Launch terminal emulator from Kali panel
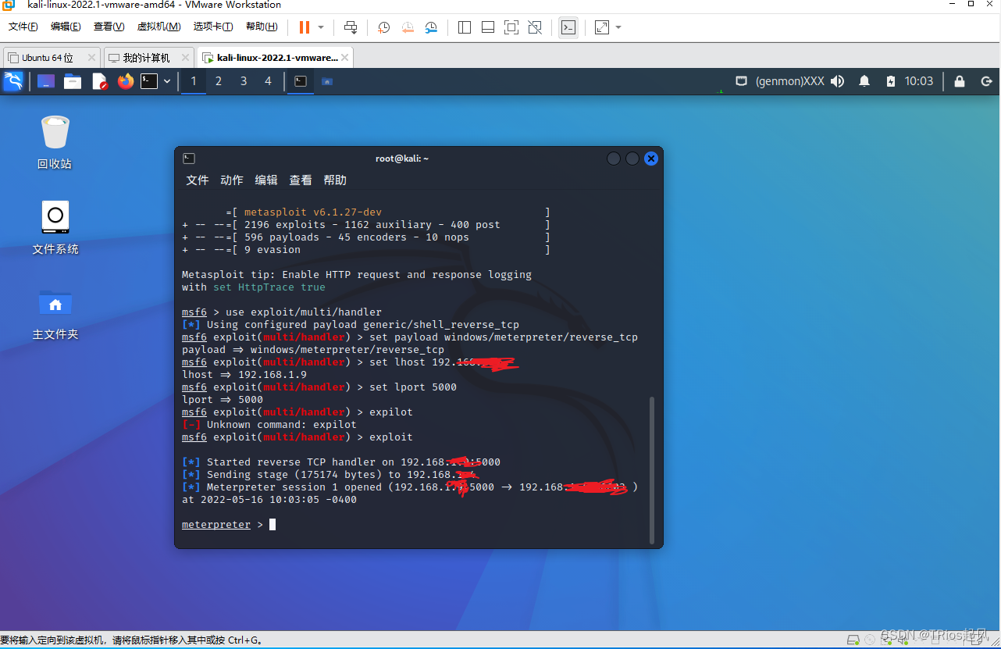 pos(149,81)
